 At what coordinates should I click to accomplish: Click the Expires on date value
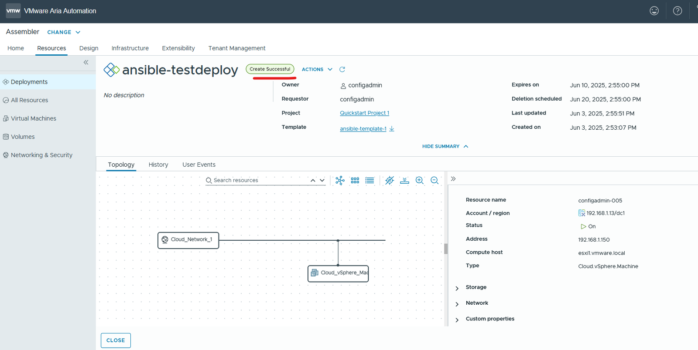(605, 85)
